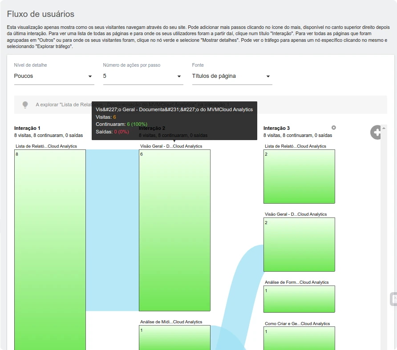
Task: Click the Análise de Form node in Interação 3
Action: tap(299, 299)
